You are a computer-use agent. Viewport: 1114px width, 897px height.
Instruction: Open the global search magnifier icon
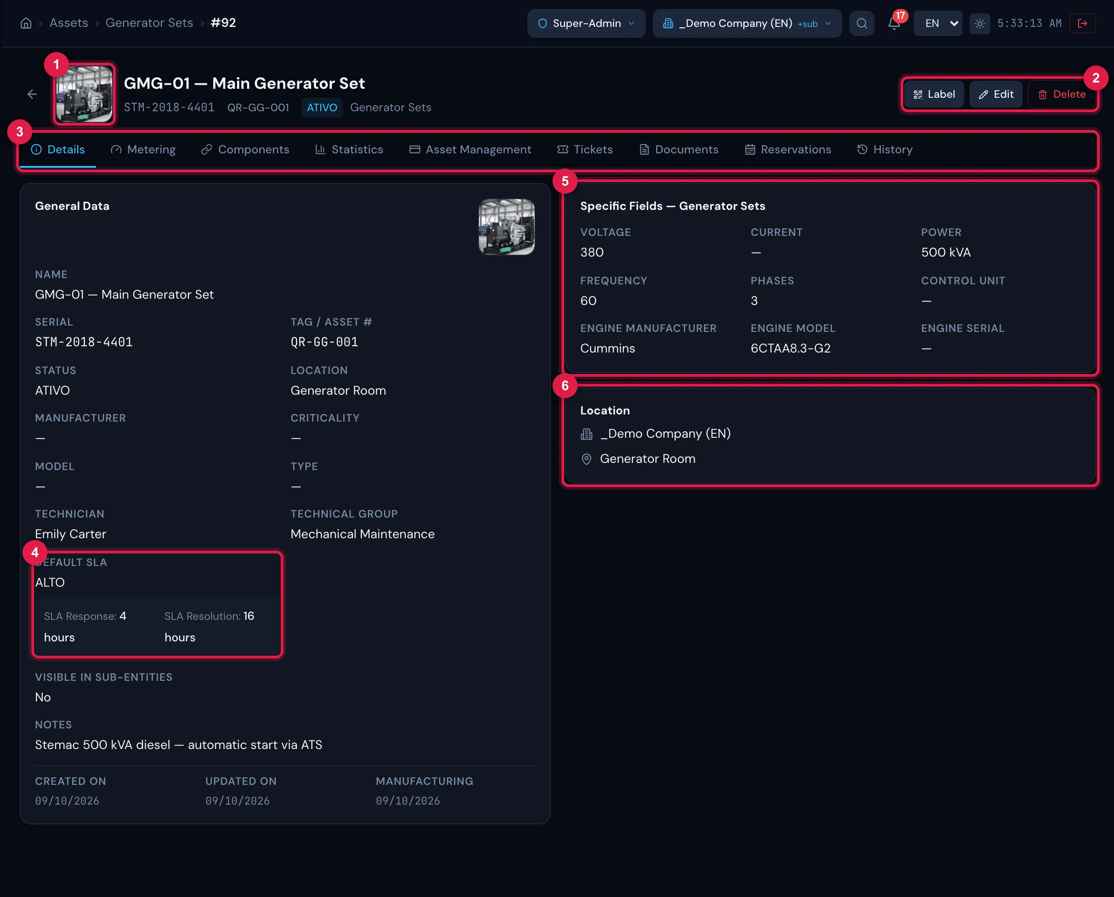tap(862, 23)
